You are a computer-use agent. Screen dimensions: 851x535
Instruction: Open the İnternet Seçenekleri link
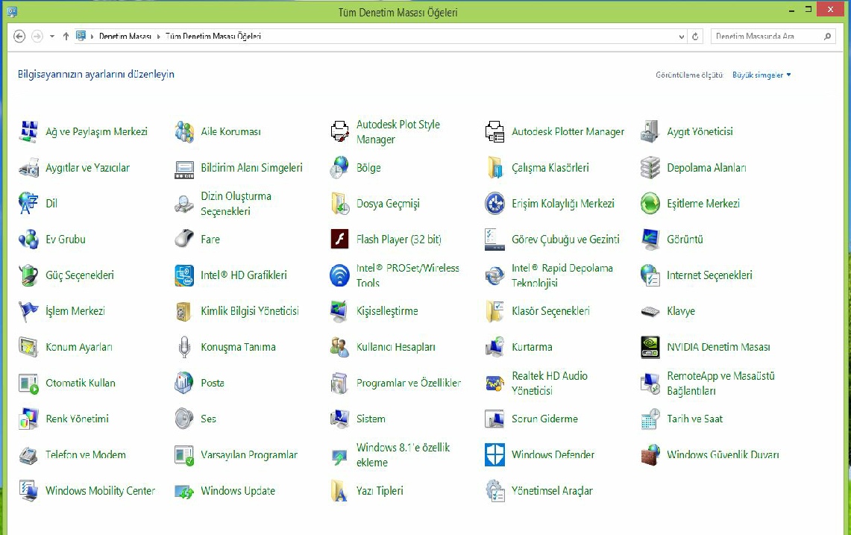click(709, 275)
